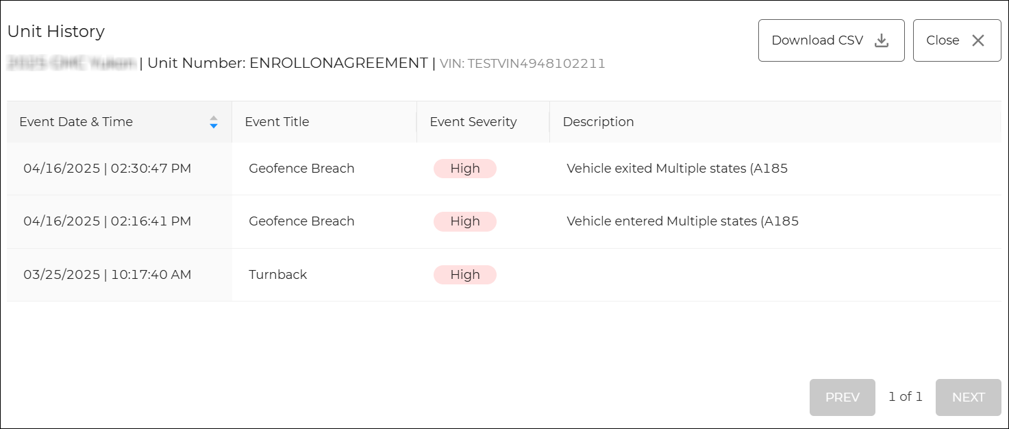Screen dimensions: 1009x429
Task: Click the X icon beside Close
Action: click(978, 40)
